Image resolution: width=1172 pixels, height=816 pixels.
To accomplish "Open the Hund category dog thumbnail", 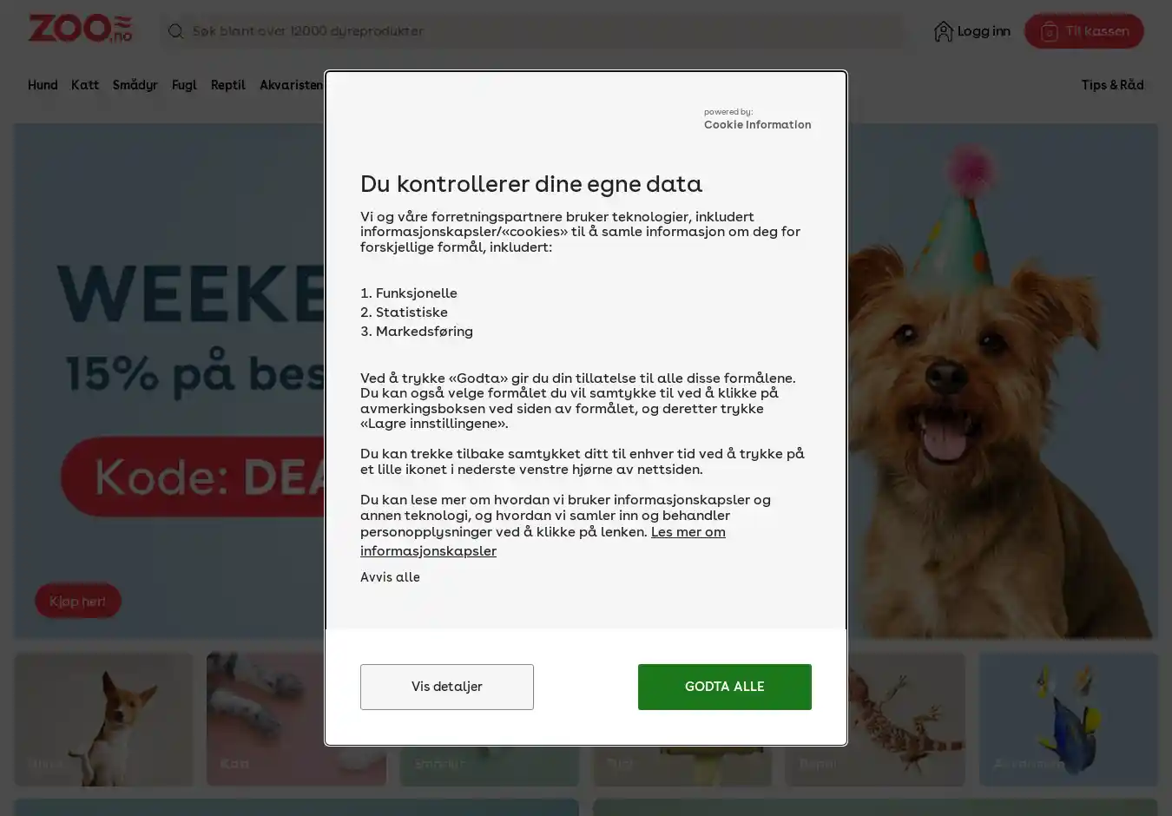I will coord(104,720).
